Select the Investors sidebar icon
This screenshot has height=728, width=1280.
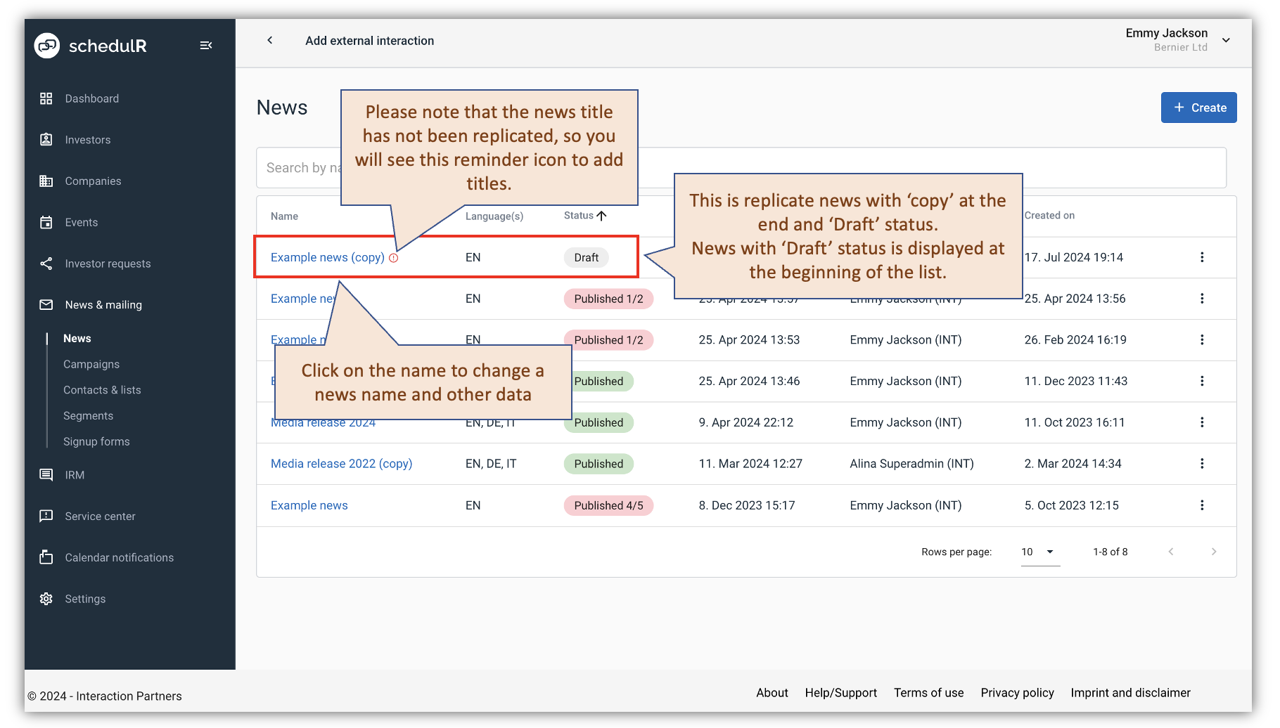46,139
